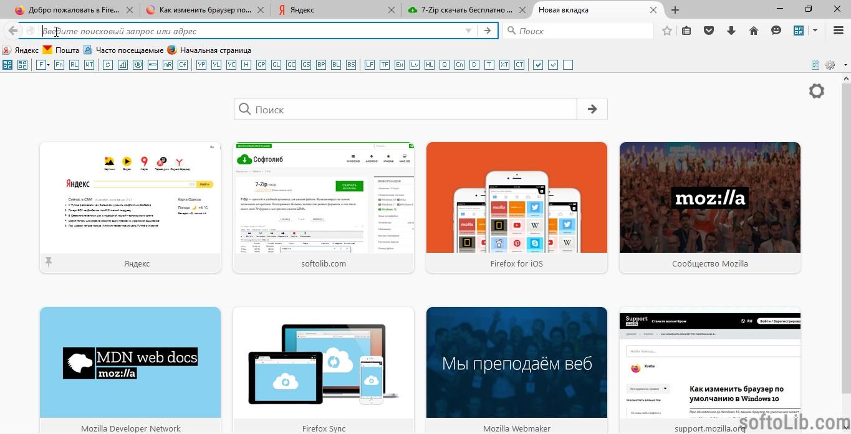The height and width of the screenshot is (434, 851).
Task: Open a new tab with plus button
Action: (x=675, y=10)
